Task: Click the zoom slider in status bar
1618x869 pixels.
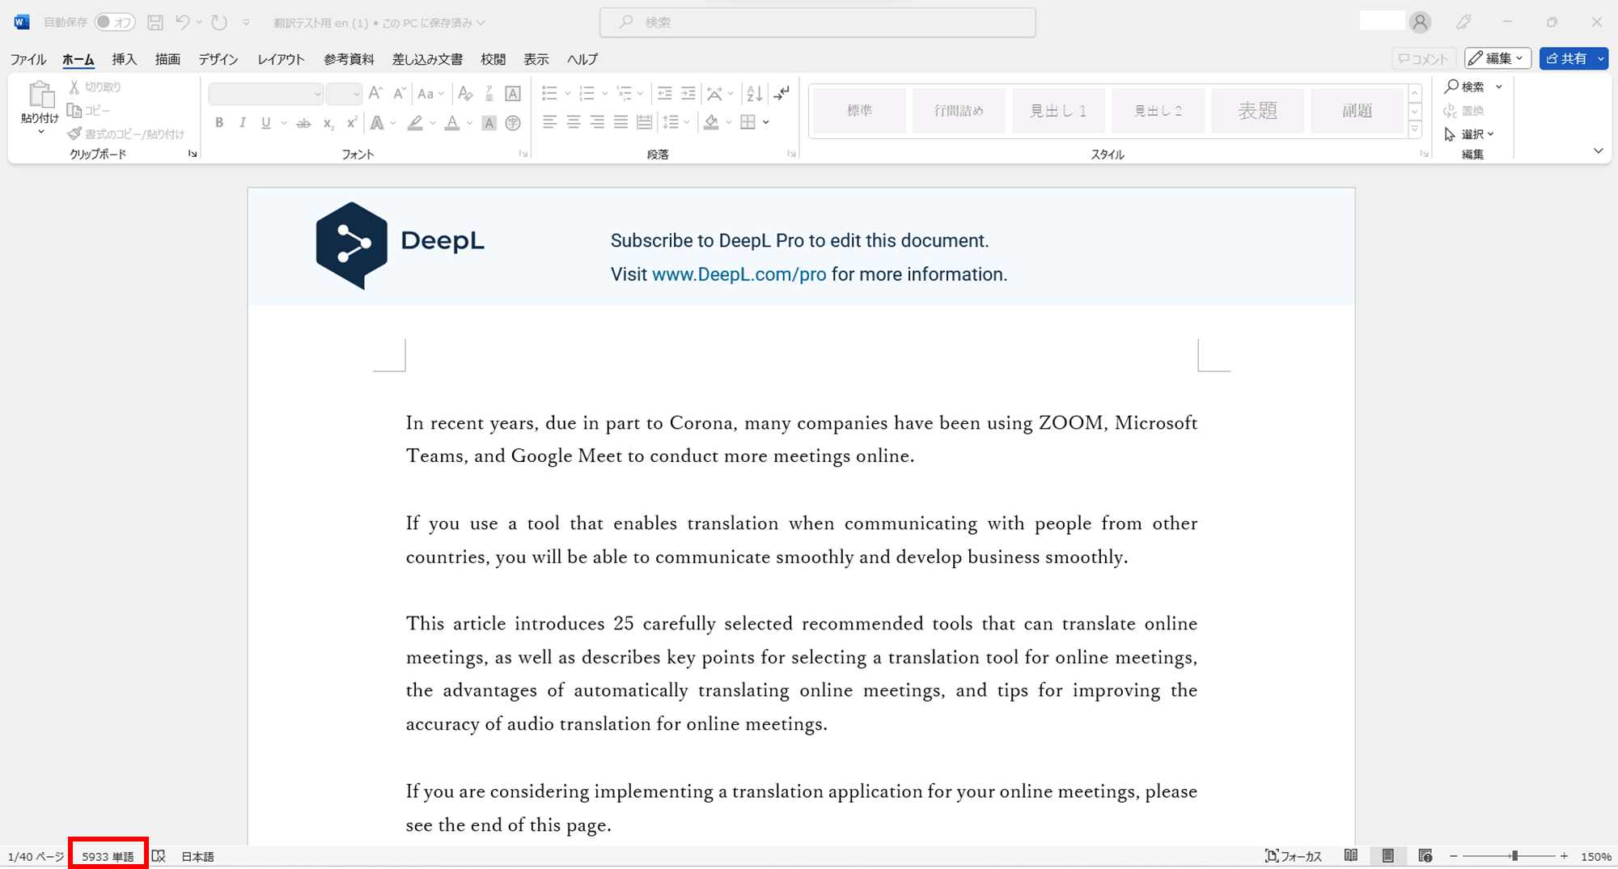Action: pyautogui.click(x=1509, y=856)
